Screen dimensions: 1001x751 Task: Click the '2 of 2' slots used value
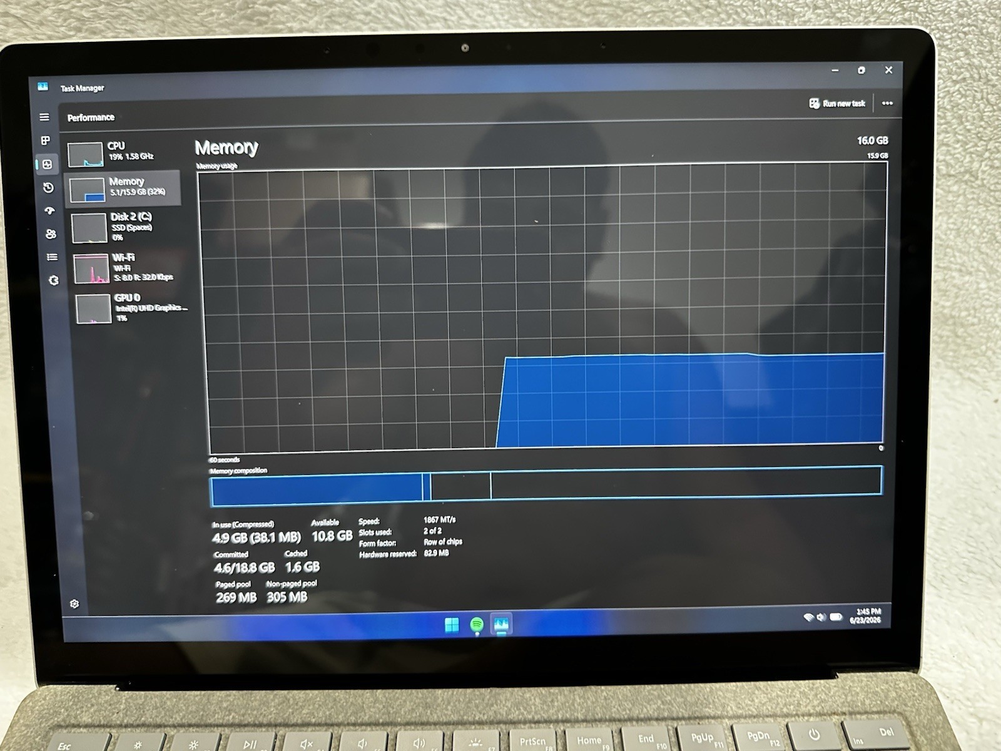tap(432, 531)
